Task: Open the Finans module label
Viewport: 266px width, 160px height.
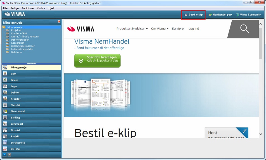Action: click(x=15, y=80)
